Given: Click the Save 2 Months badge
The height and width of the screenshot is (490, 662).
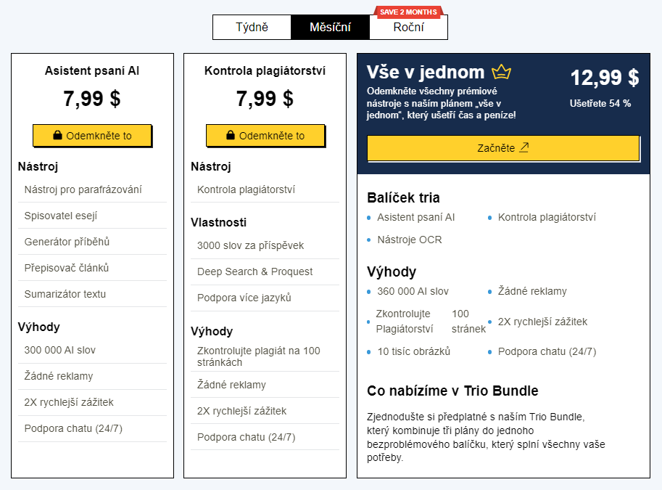Looking at the screenshot, I should coord(408,12).
